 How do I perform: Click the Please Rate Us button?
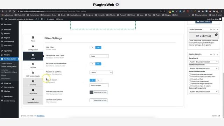click(x=204, y=22)
